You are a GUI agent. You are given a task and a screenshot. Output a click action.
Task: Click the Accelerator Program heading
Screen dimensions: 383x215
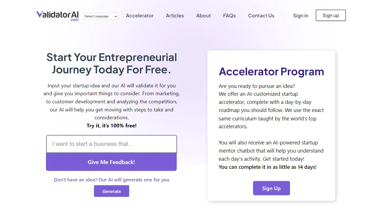coord(271,72)
